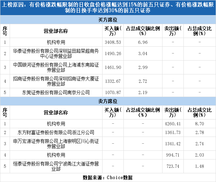
Task: Click the 恒泰证券 宁波甬江大道 branch name
Action: click(x=56, y=166)
